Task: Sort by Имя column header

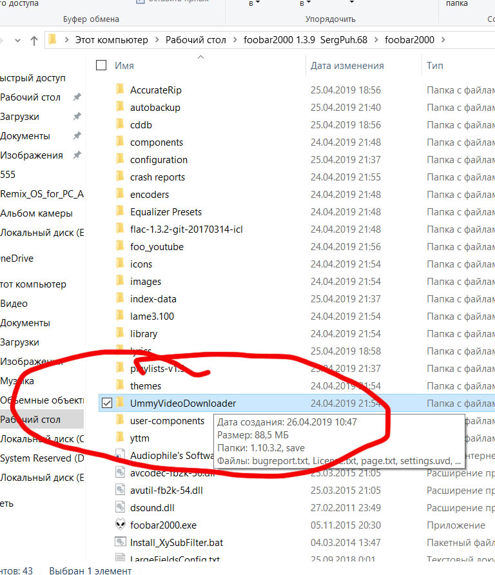Action: (x=124, y=66)
